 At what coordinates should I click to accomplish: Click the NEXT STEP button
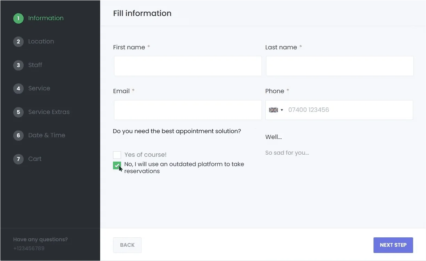[x=393, y=245]
